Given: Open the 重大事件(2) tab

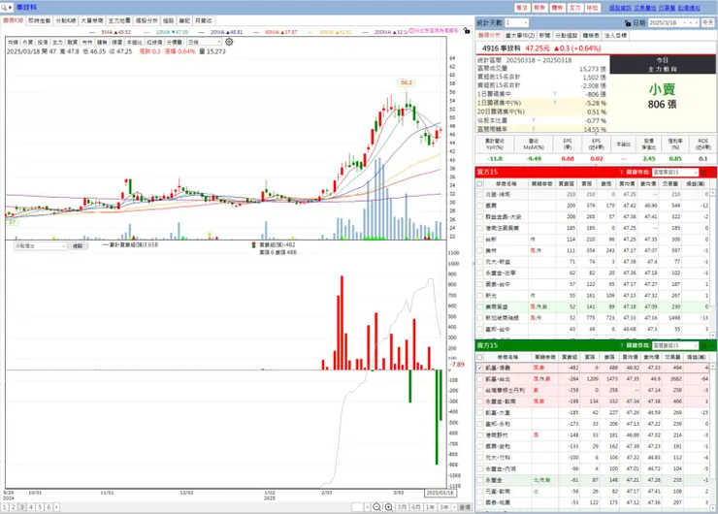Looking at the screenshot, I should tap(520, 35).
